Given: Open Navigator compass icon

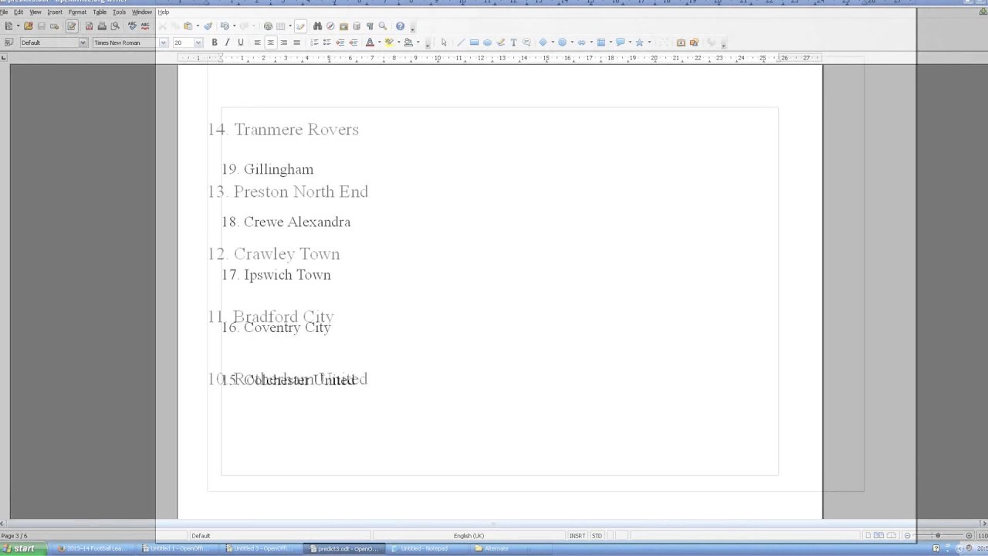Looking at the screenshot, I should [330, 26].
